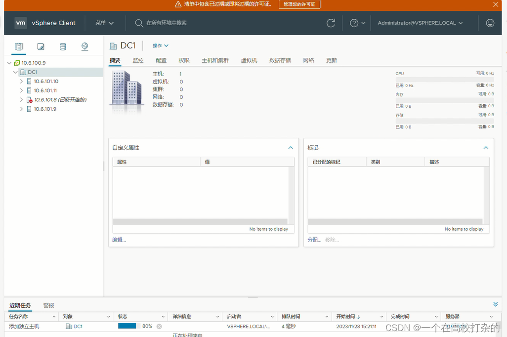The width and height of the screenshot is (507, 337).
Task: Switch to the 更新 tab
Action: tap(332, 60)
